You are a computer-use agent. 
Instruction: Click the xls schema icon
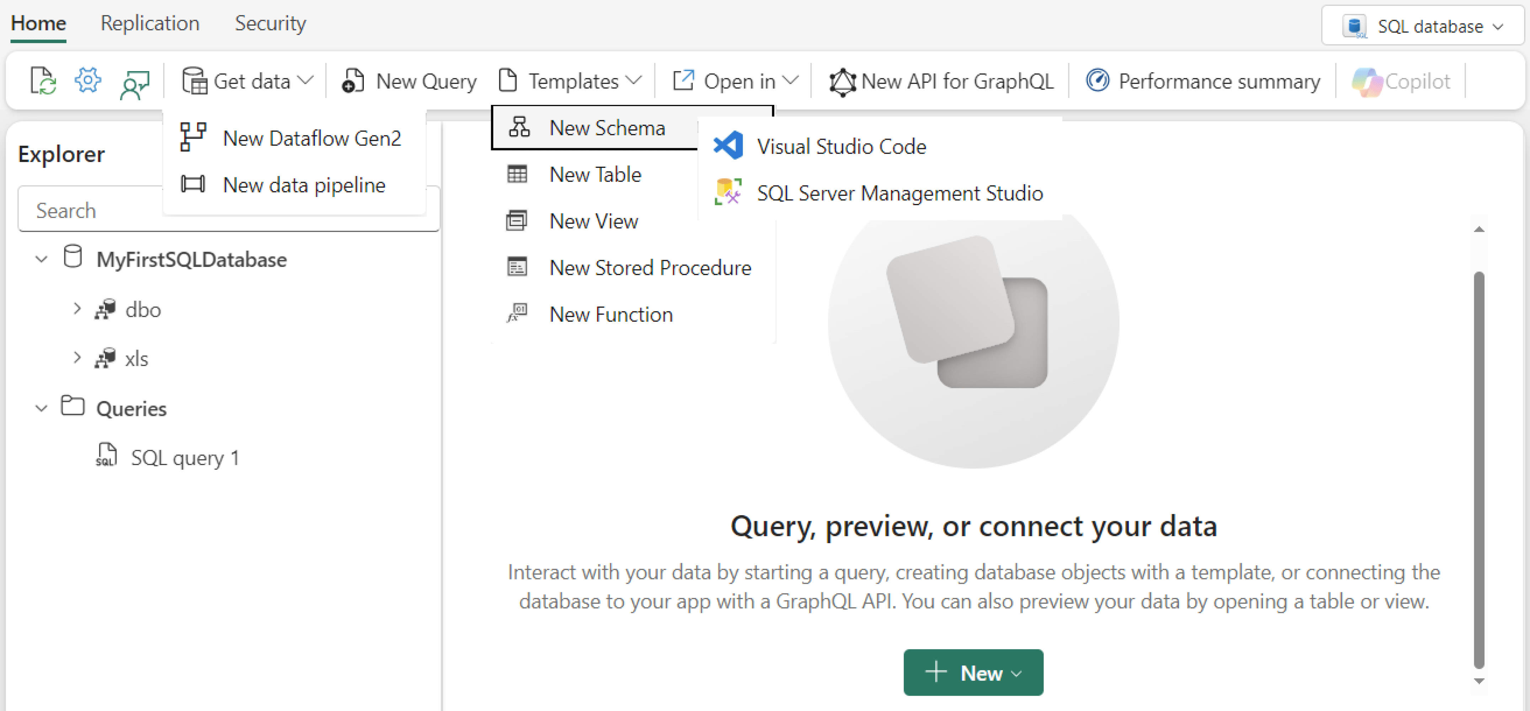coord(106,358)
